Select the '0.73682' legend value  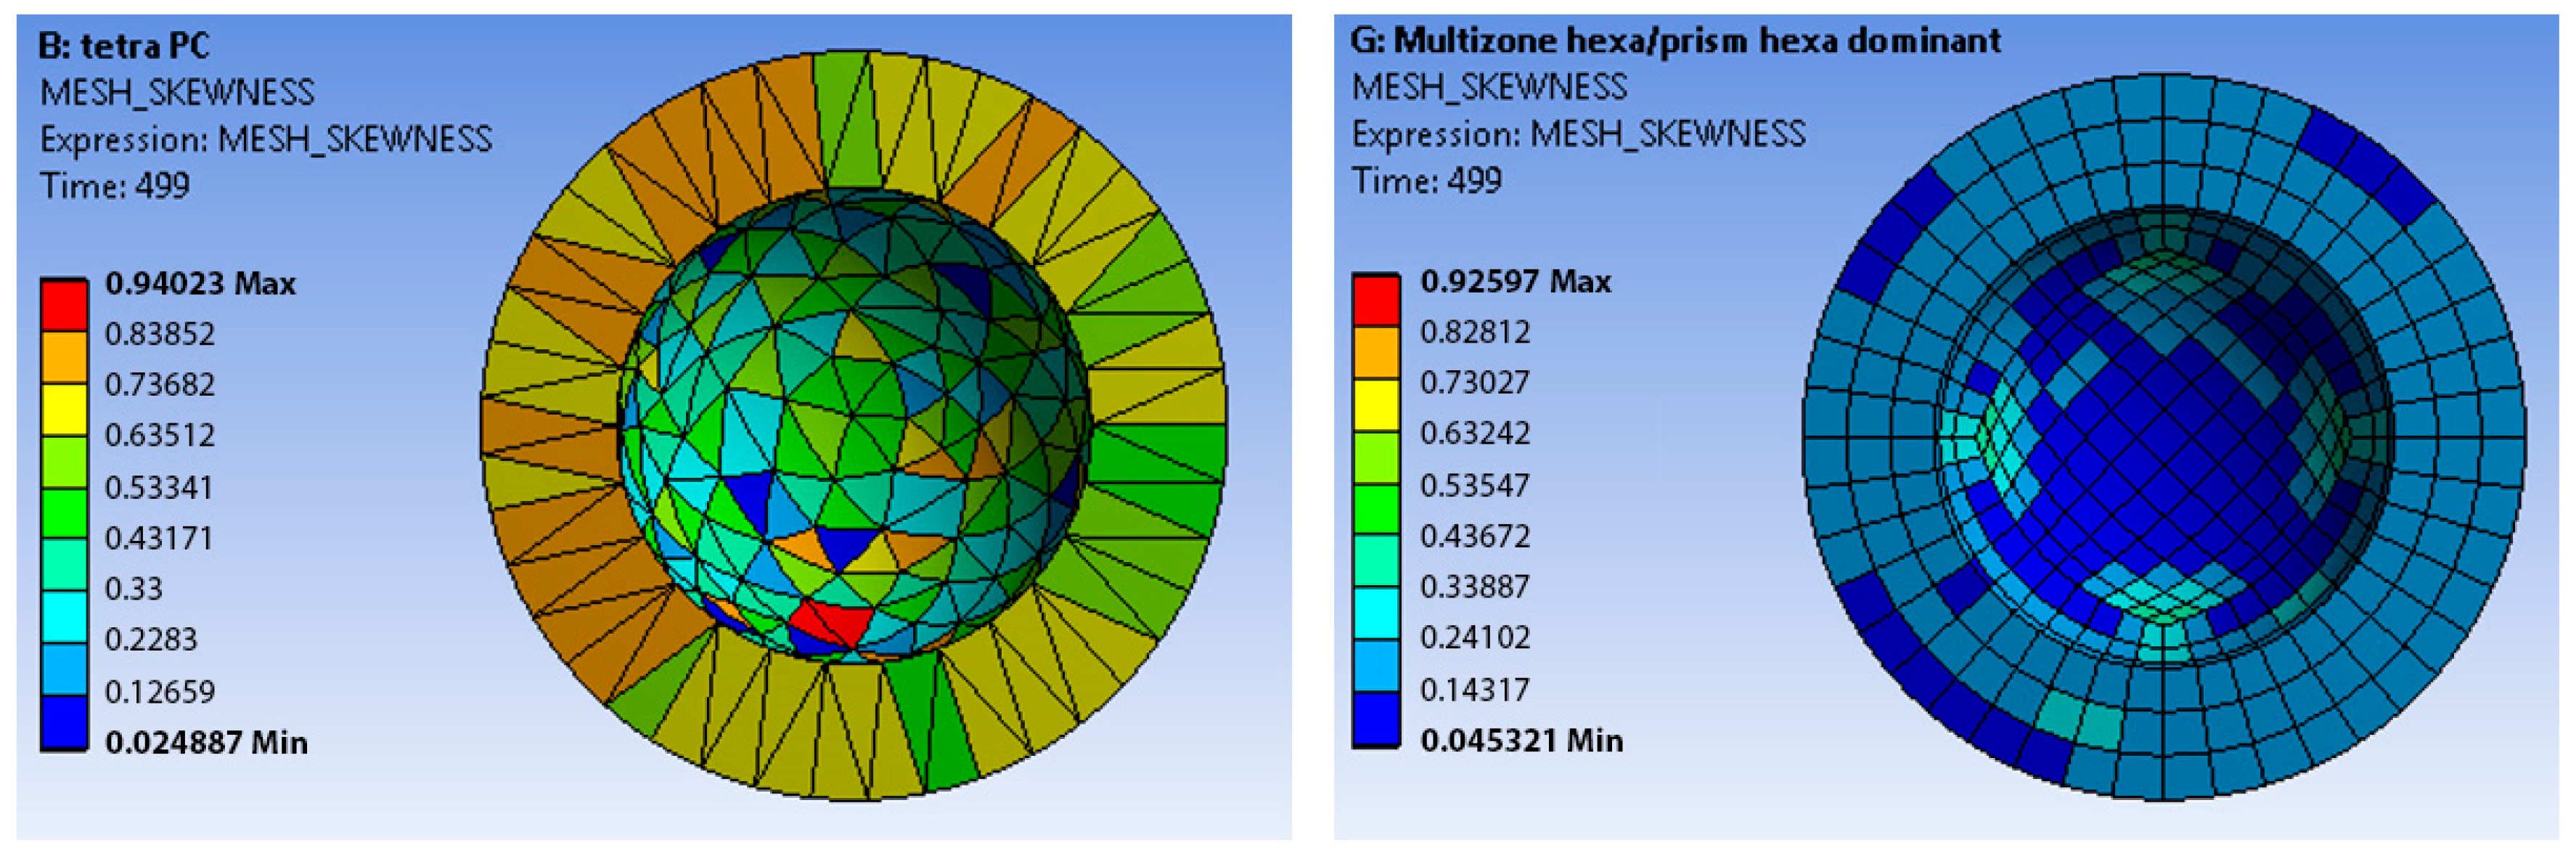[160, 385]
